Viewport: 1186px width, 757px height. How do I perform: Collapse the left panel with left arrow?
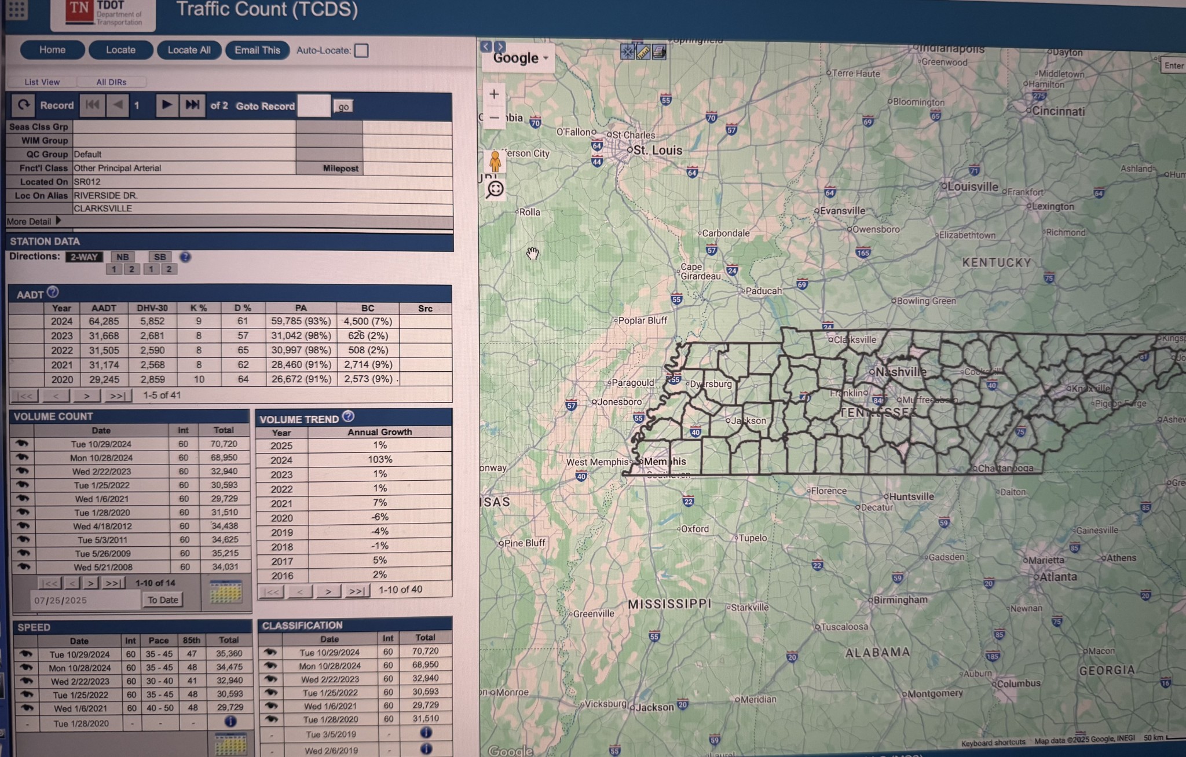coord(486,46)
